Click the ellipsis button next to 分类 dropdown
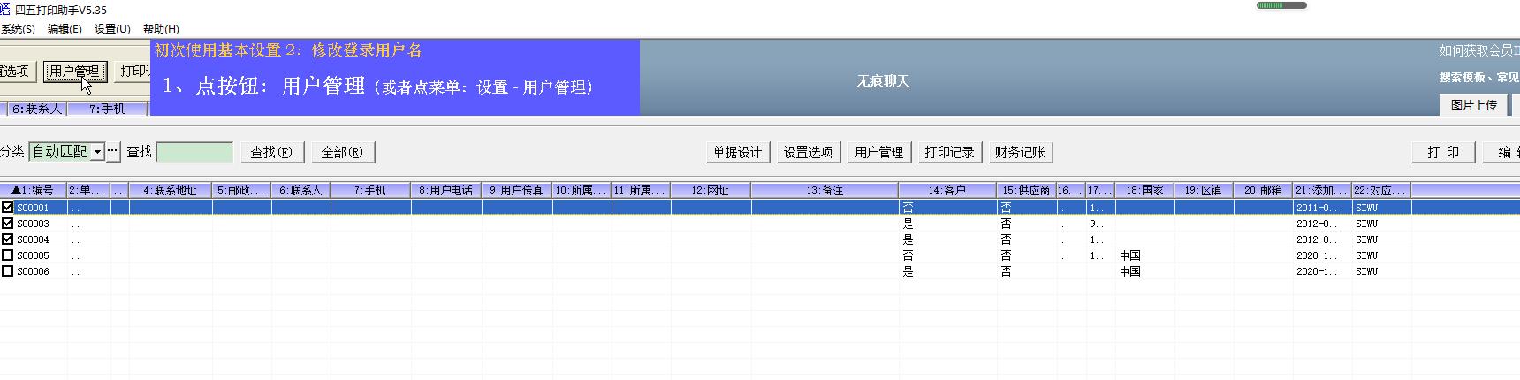 coord(113,152)
